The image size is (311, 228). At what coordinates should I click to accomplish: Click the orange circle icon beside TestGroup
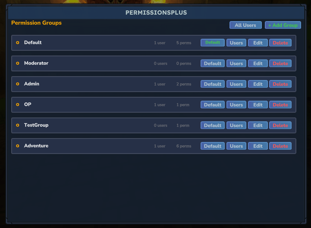[18, 125]
